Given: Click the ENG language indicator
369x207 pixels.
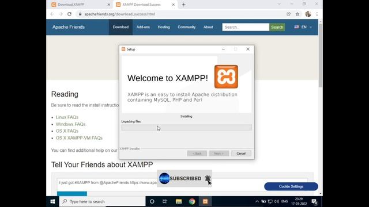Looking at the screenshot, I should (x=284, y=202).
